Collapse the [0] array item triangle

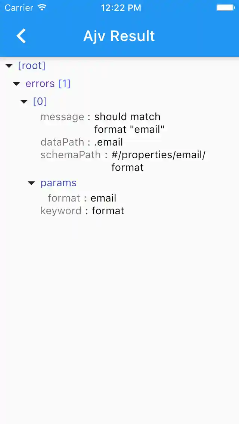point(24,102)
